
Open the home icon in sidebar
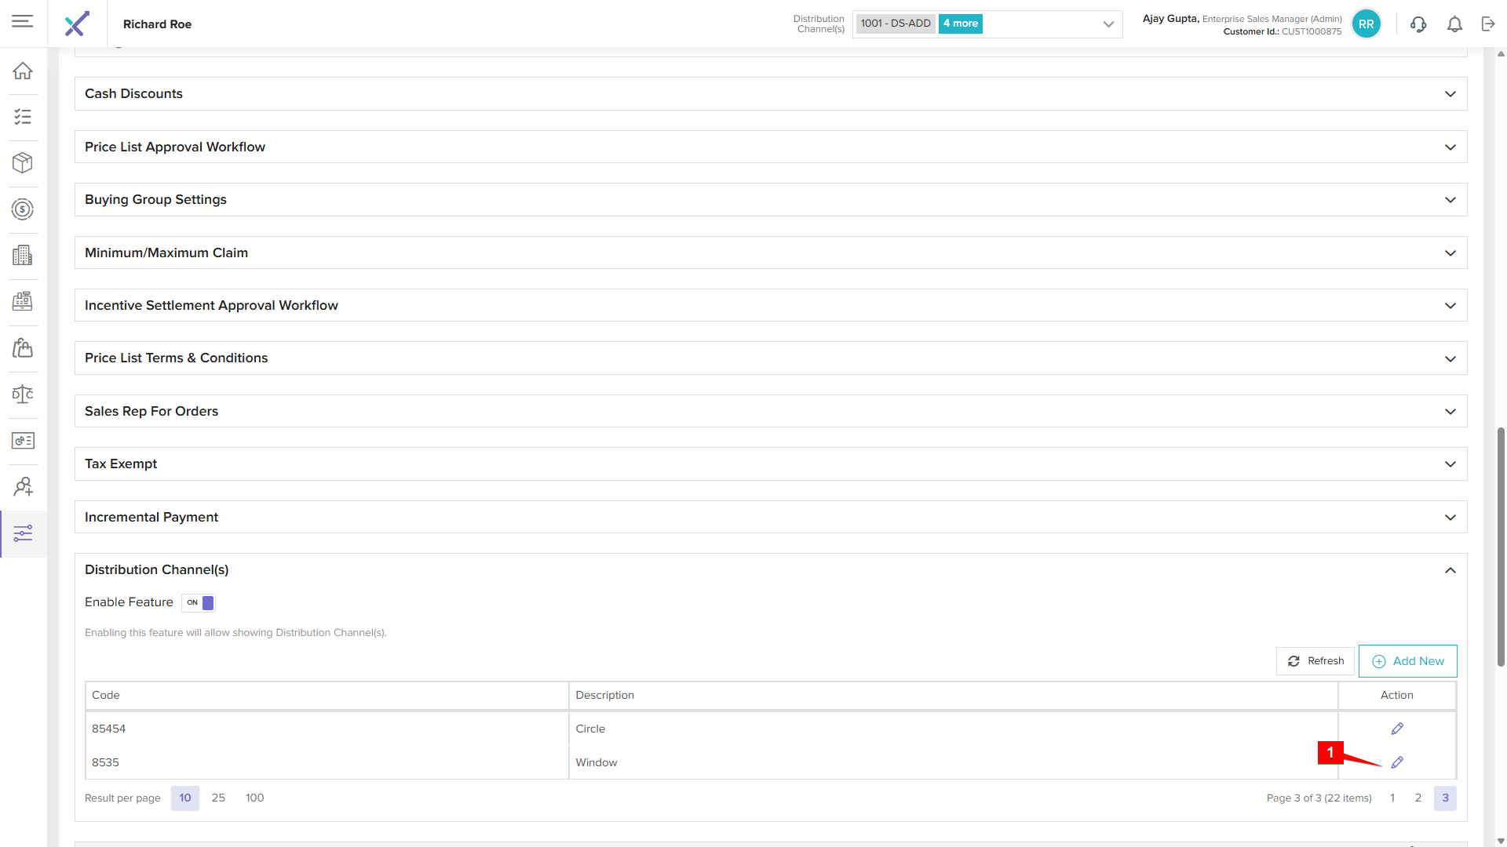click(23, 71)
